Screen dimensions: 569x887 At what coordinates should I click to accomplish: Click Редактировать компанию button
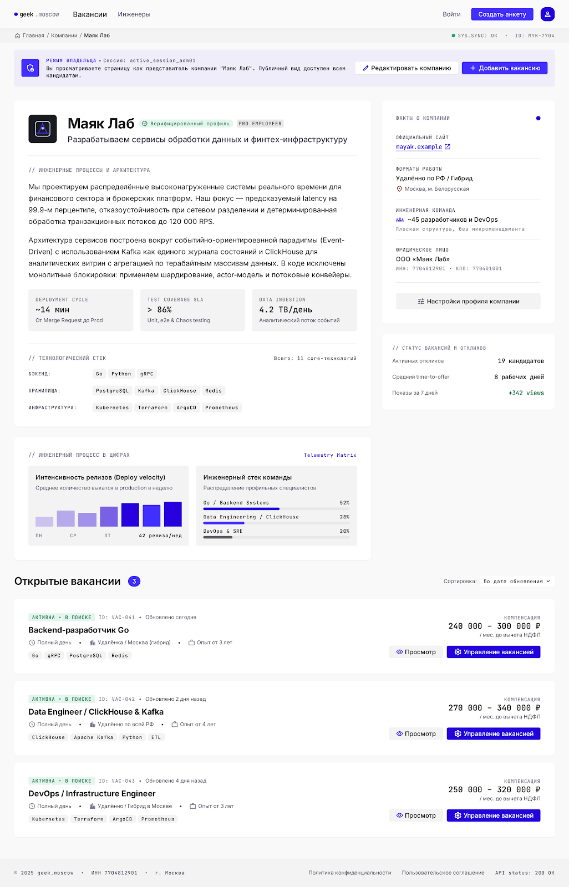coord(407,68)
